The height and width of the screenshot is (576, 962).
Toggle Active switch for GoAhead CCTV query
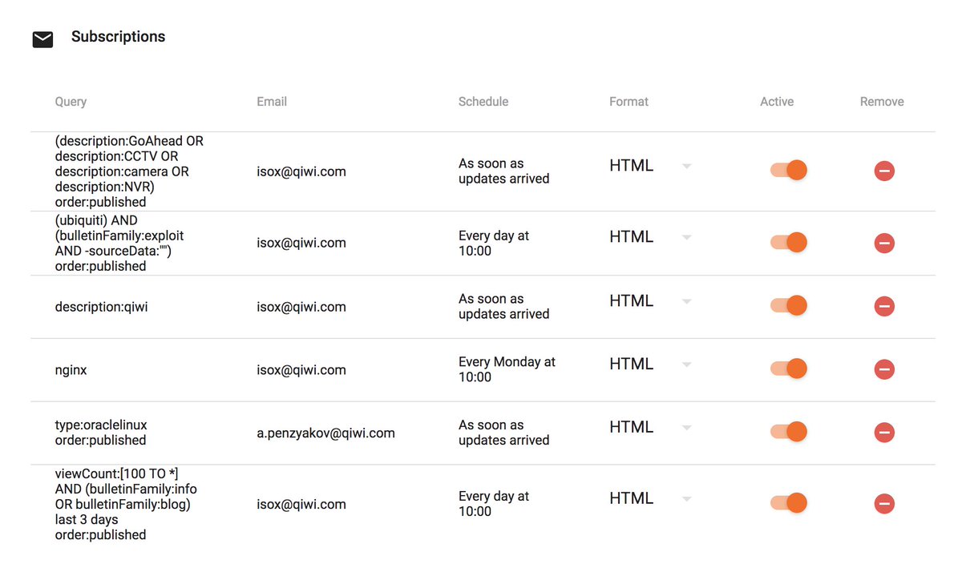coord(789,170)
